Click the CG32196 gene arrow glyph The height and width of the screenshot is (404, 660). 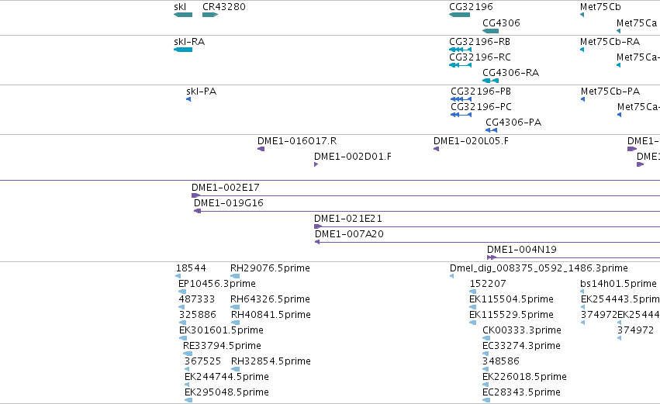click(460, 15)
